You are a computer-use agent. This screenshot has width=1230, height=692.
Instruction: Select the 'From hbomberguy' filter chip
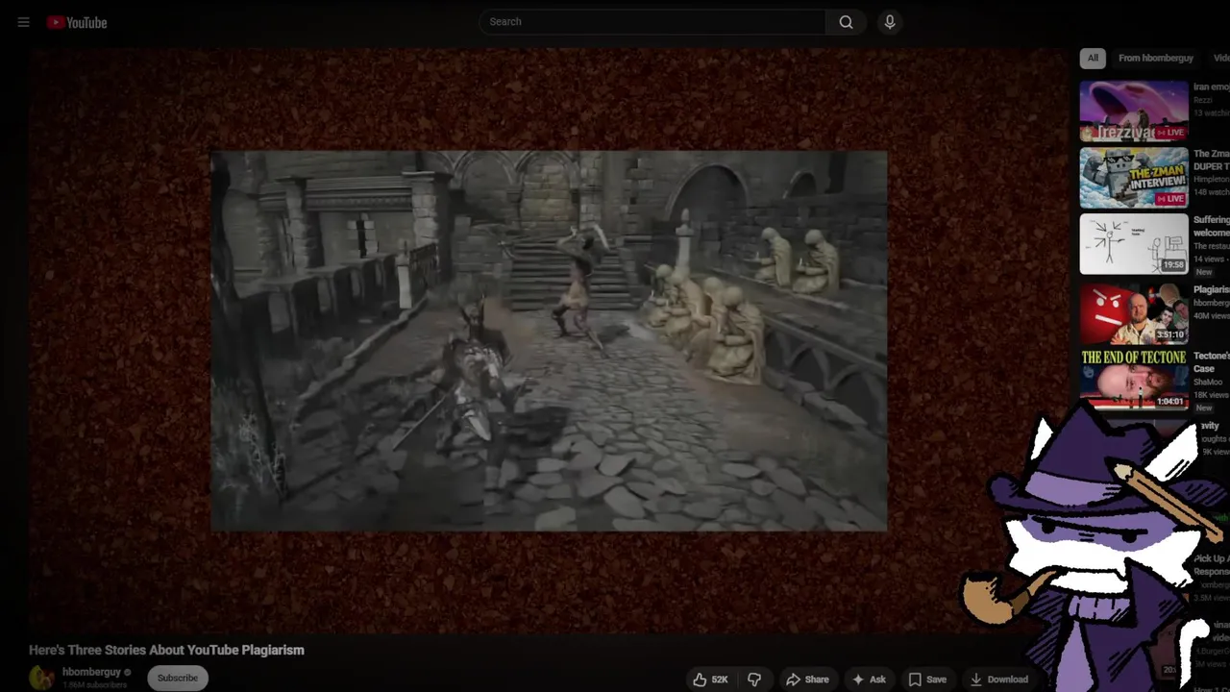[1156, 58]
